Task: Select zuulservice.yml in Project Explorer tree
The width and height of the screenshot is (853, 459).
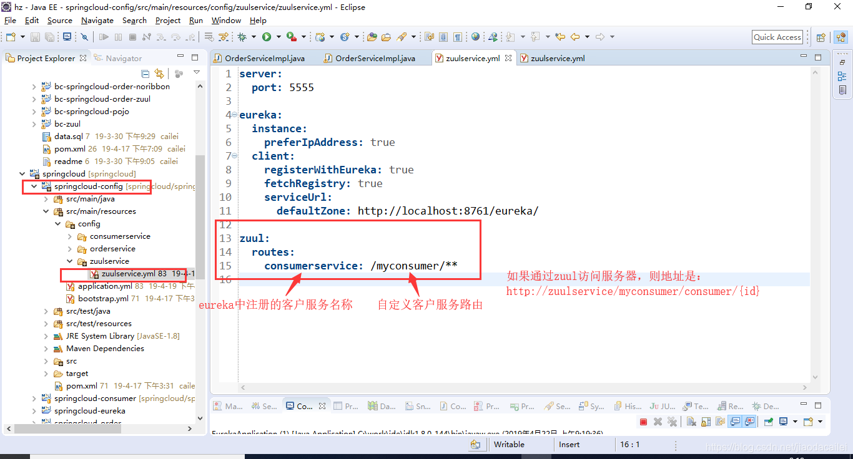Action: click(x=142, y=274)
